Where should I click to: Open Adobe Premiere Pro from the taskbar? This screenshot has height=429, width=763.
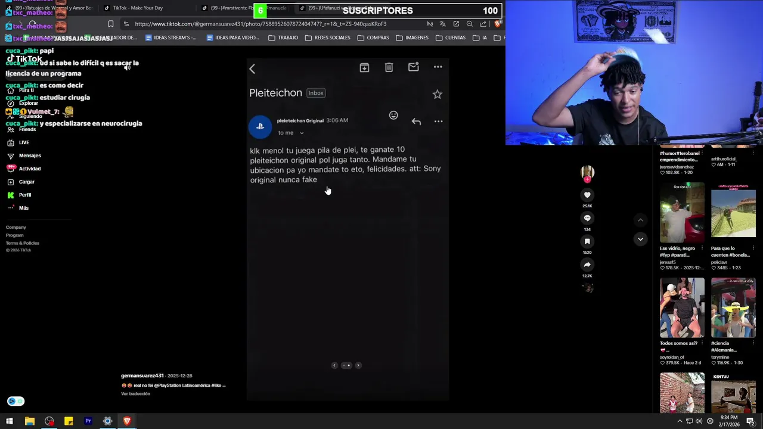coord(88,421)
